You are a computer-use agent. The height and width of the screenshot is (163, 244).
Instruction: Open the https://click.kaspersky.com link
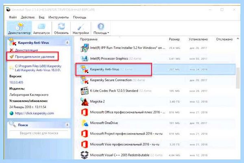pos(35,113)
